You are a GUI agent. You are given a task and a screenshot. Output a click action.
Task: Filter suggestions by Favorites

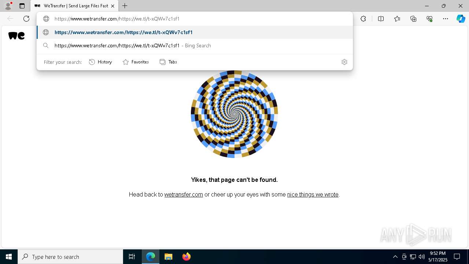coord(136,62)
